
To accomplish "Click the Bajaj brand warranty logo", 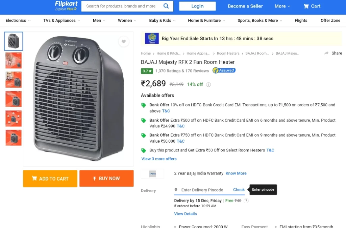I will 152,174.
